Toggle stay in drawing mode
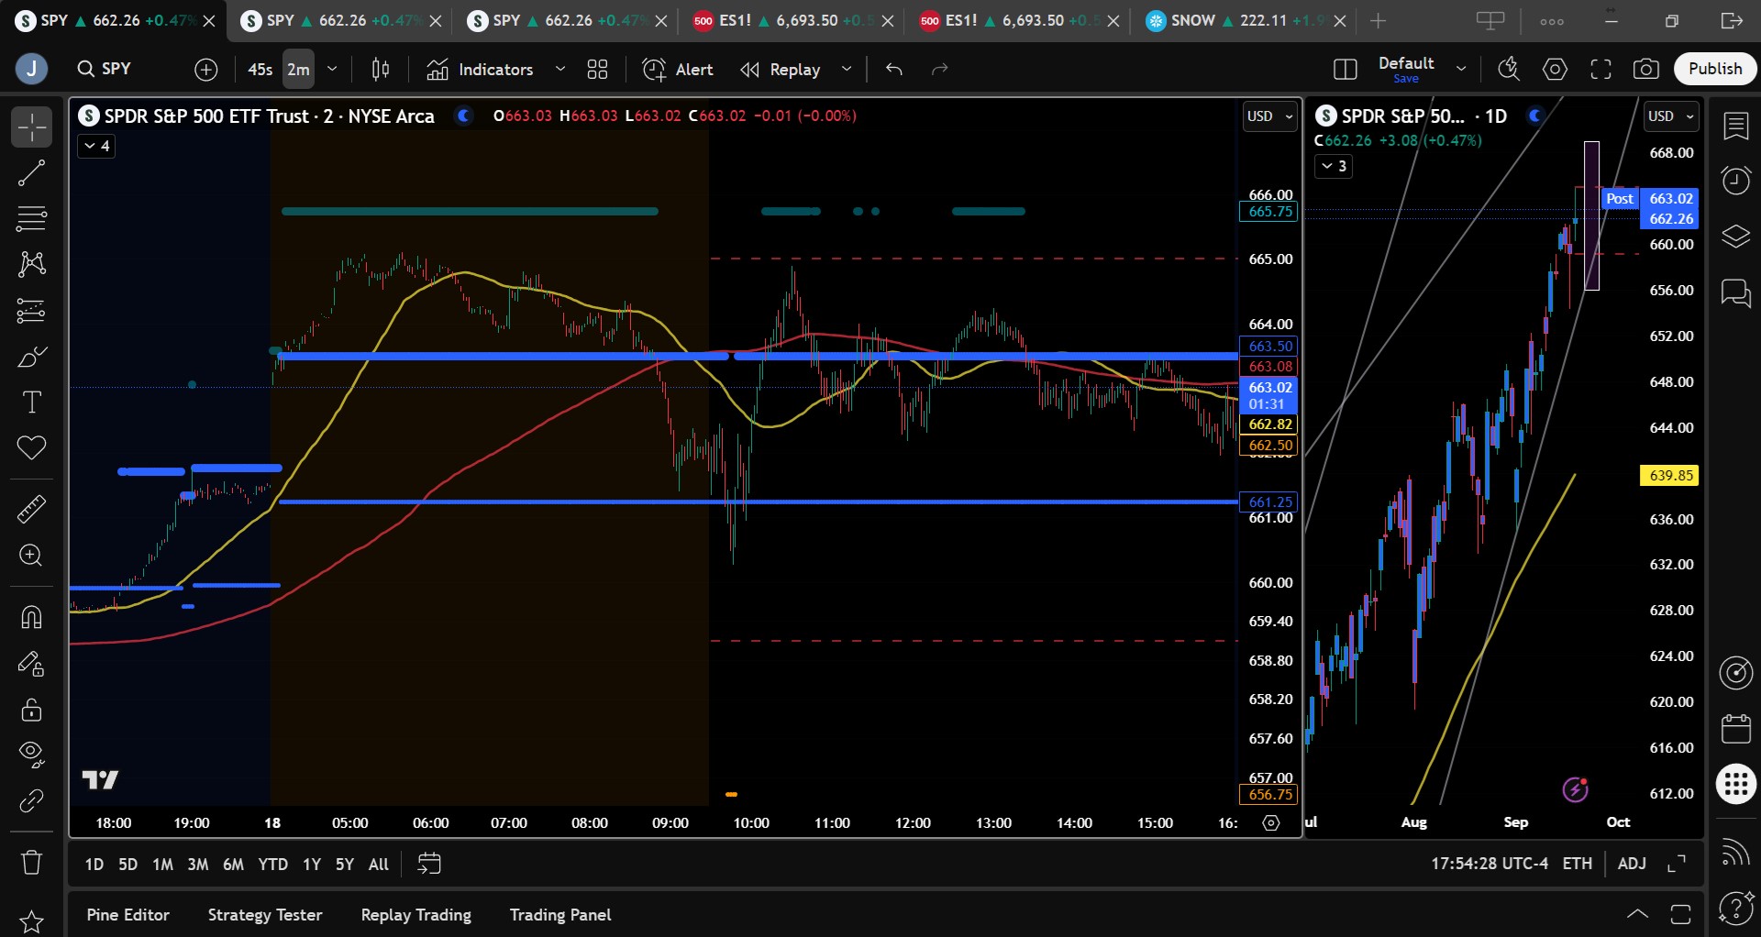Screen dimensions: 1761x937 pyautogui.click(x=31, y=663)
